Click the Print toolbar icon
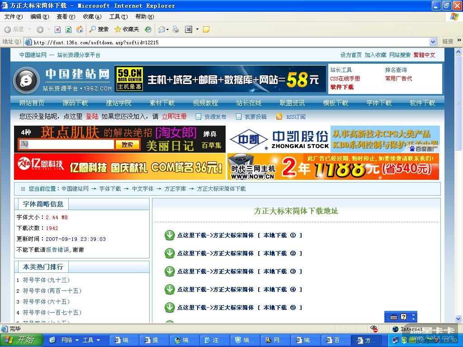Screen dimensions: 463x347 pyautogui.click(x=176, y=29)
